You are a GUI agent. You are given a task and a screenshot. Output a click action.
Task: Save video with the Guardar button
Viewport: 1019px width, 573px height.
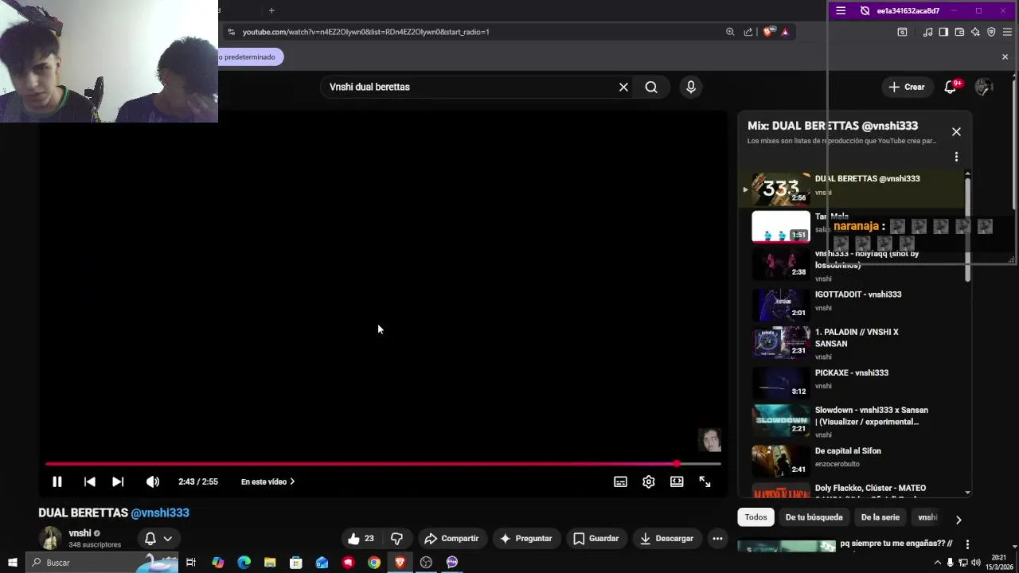[x=595, y=539]
